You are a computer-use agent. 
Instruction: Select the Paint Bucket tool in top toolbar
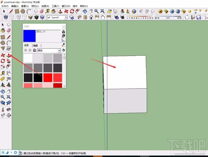pos(53,11)
